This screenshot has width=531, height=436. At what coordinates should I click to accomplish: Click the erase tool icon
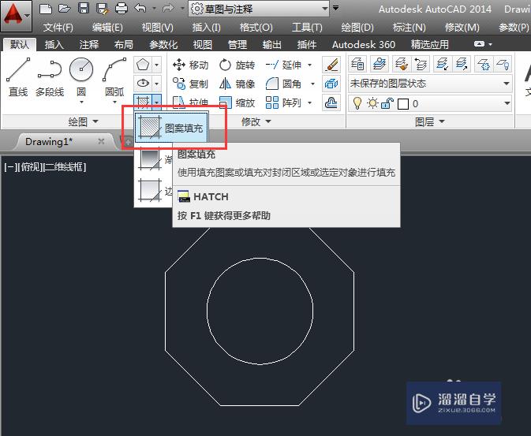tap(331, 65)
